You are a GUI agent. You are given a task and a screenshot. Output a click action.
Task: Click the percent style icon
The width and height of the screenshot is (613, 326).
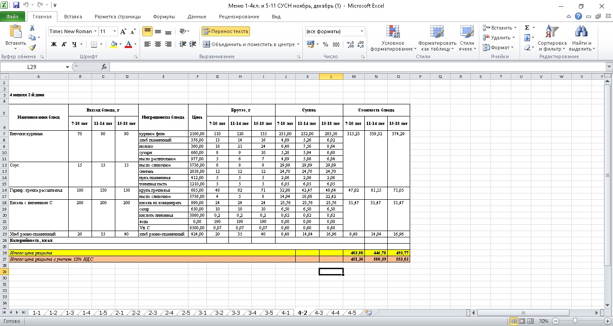coord(325,44)
